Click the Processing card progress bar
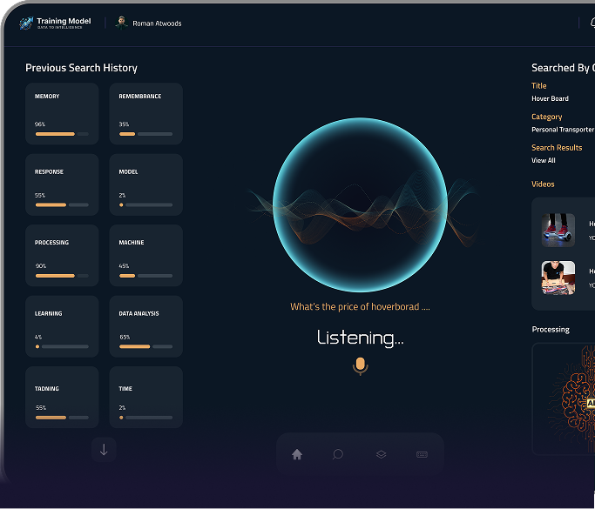 click(62, 276)
